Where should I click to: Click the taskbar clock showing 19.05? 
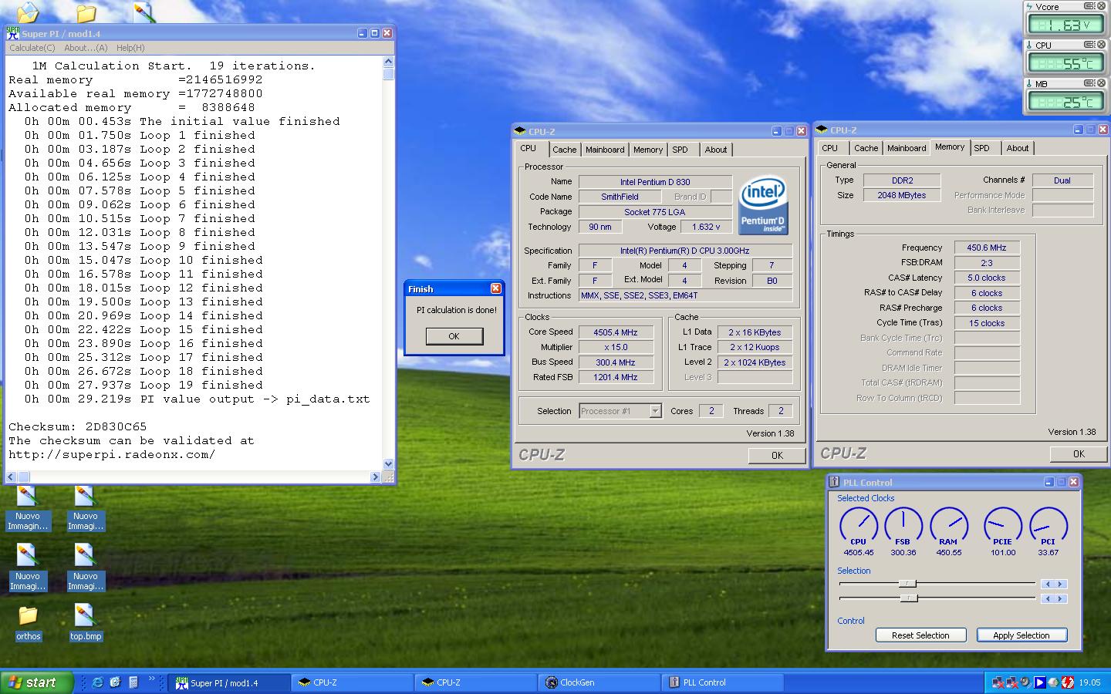click(1089, 682)
